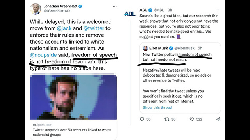Viewport: 250px width, 140px height.
Task: Click the reply icon with 38 replies
Action: pos(142,119)
